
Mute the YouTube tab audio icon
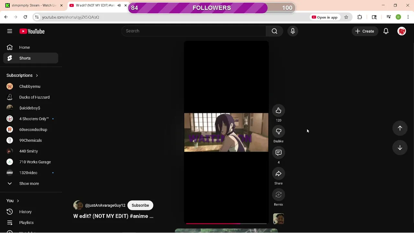[119, 6]
